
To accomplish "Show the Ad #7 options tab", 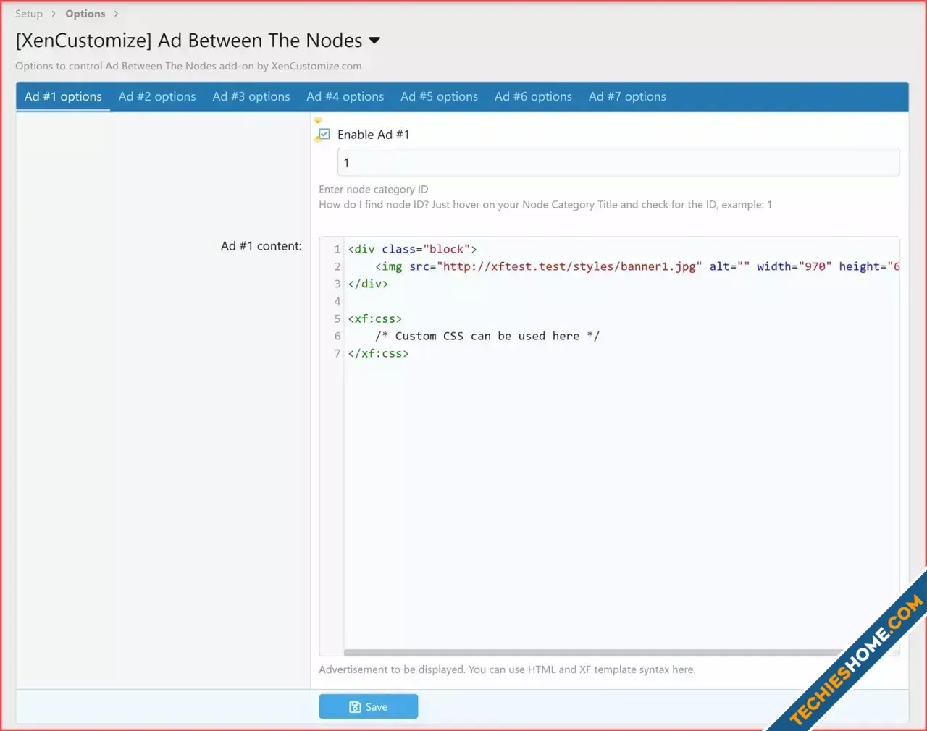I will (x=627, y=96).
